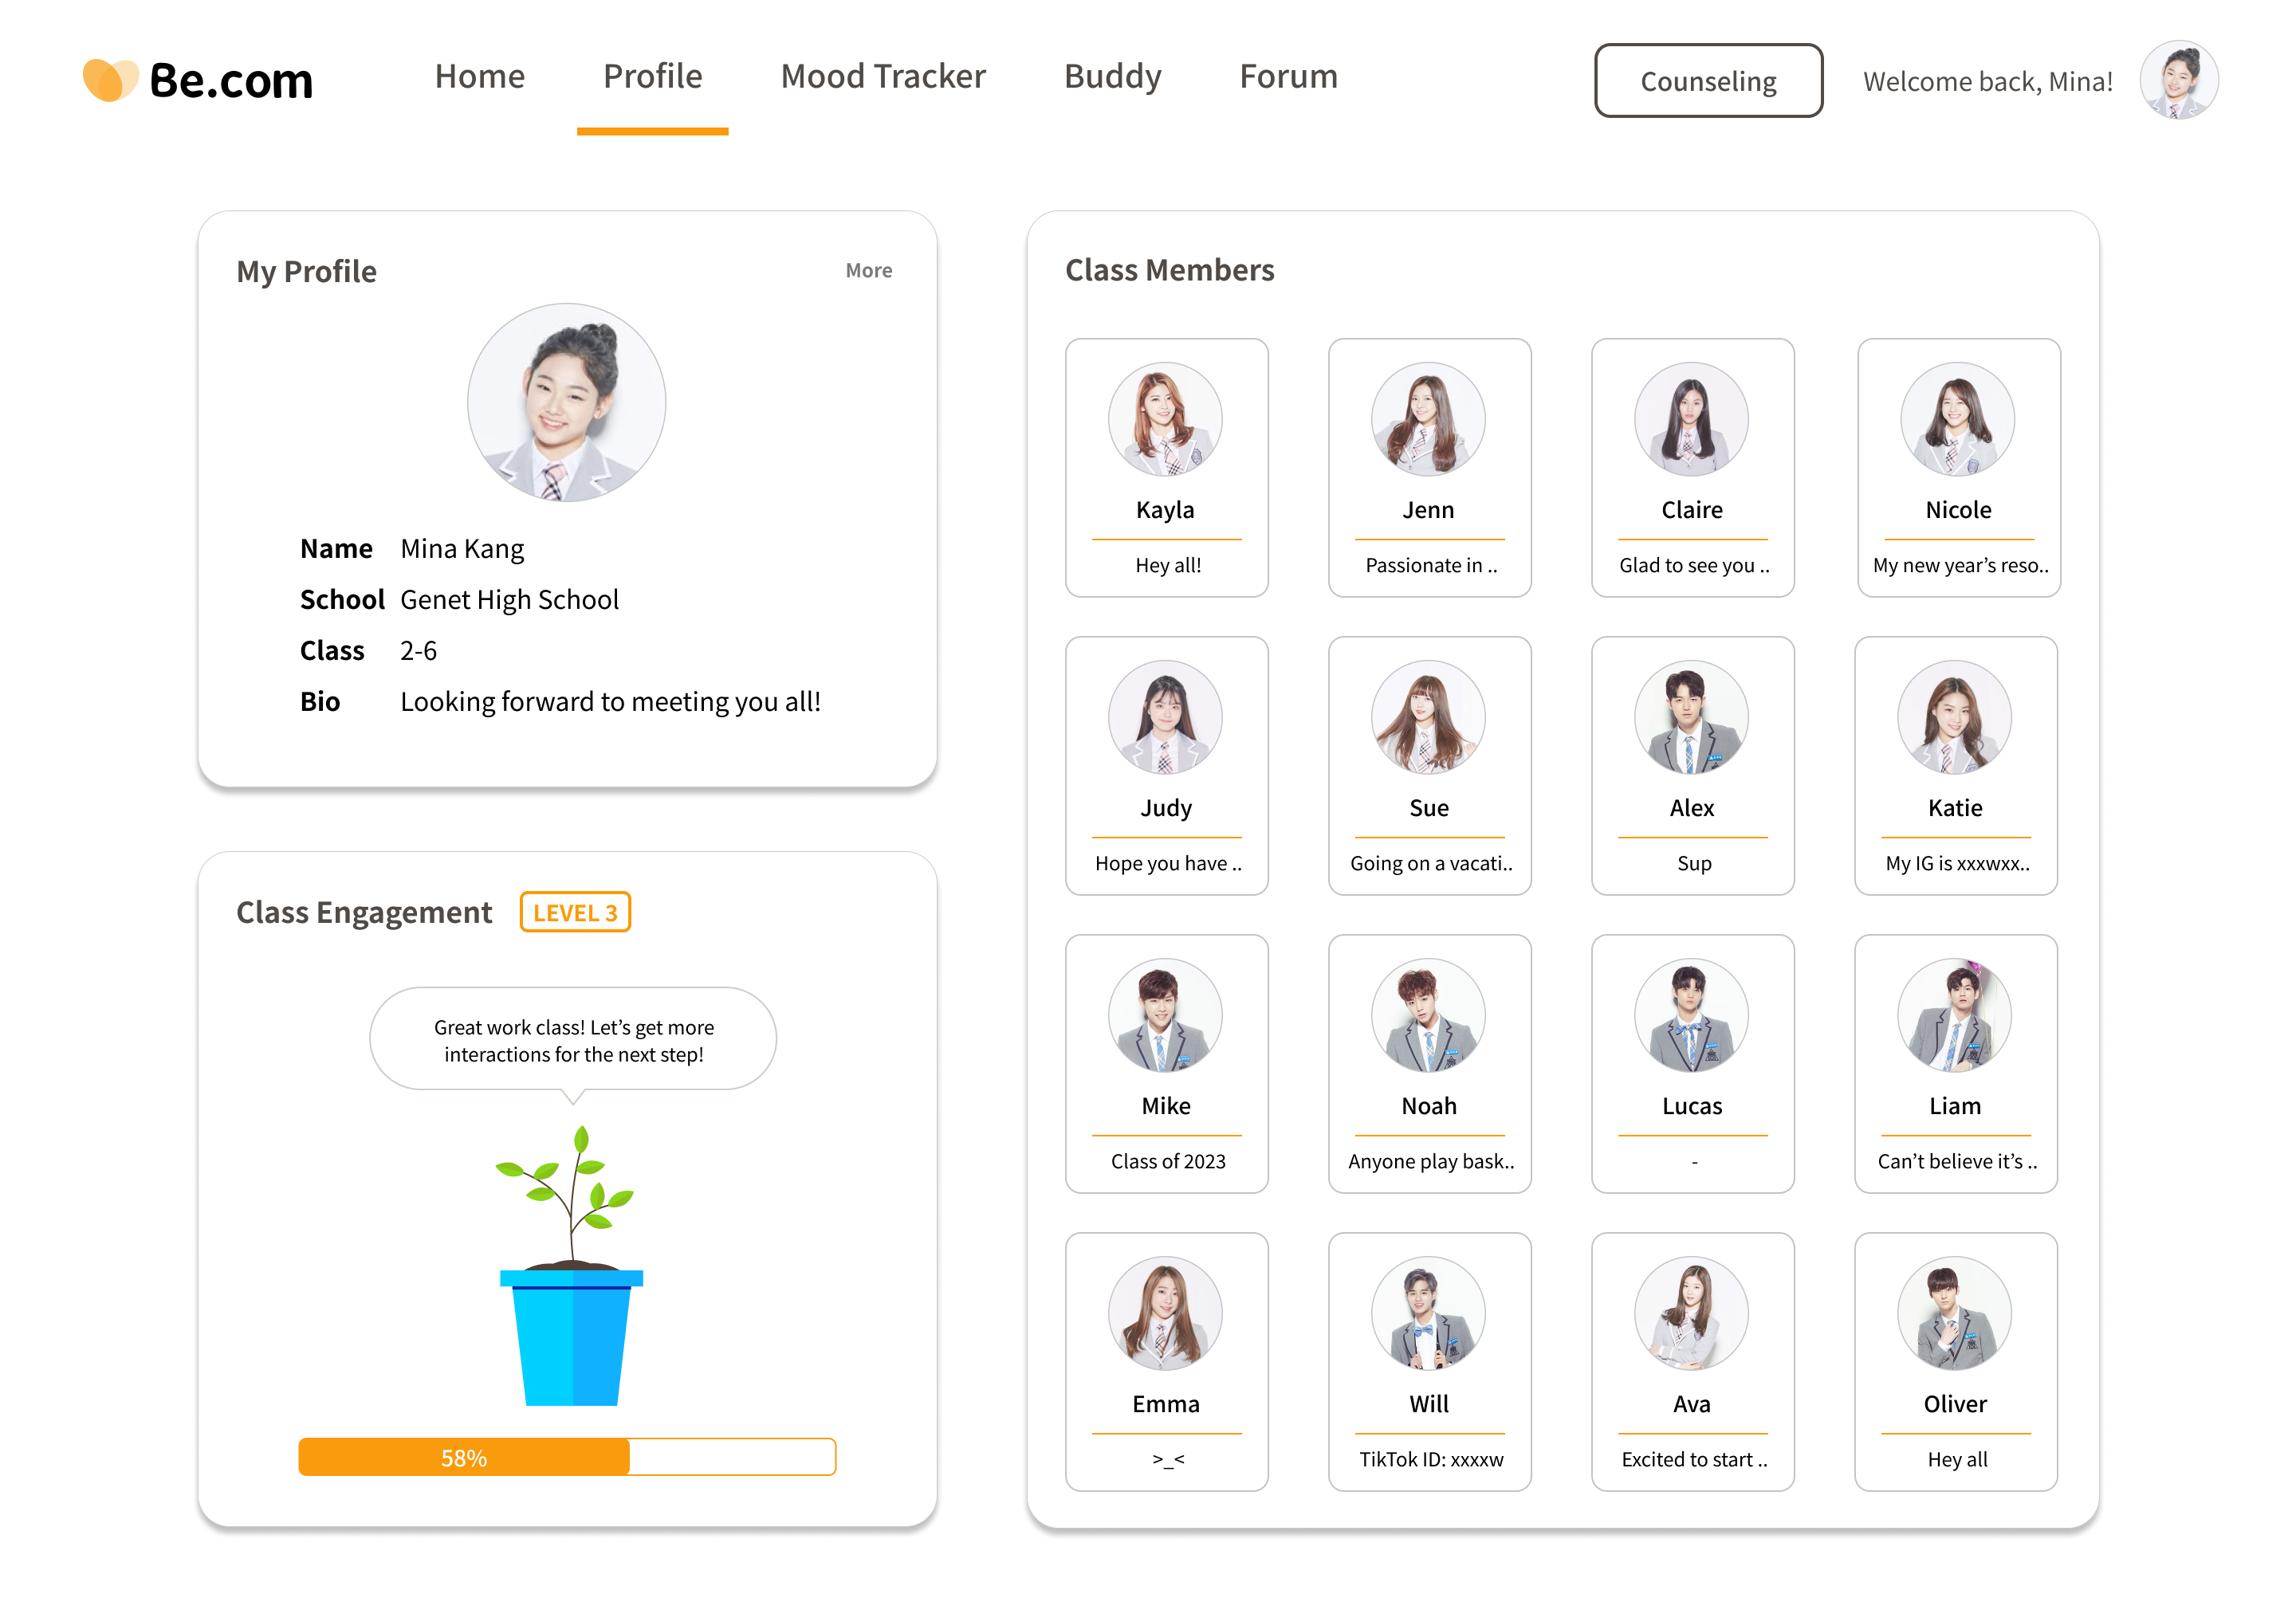2296x1621 pixels.
Task: Select Noah's avatar photo
Action: pyautogui.click(x=1428, y=1015)
